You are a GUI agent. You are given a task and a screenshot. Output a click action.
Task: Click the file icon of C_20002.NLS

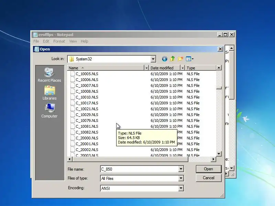73,150
